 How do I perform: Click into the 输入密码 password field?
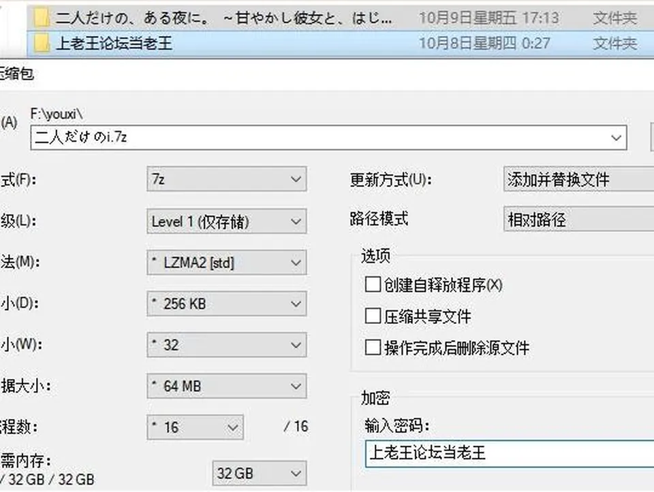coord(510,453)
